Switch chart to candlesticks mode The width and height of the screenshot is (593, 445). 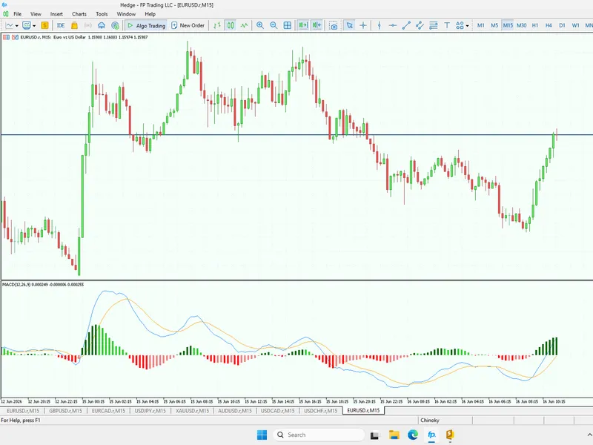tap(231, 25)
